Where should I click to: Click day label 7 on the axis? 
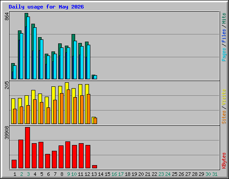55,174
